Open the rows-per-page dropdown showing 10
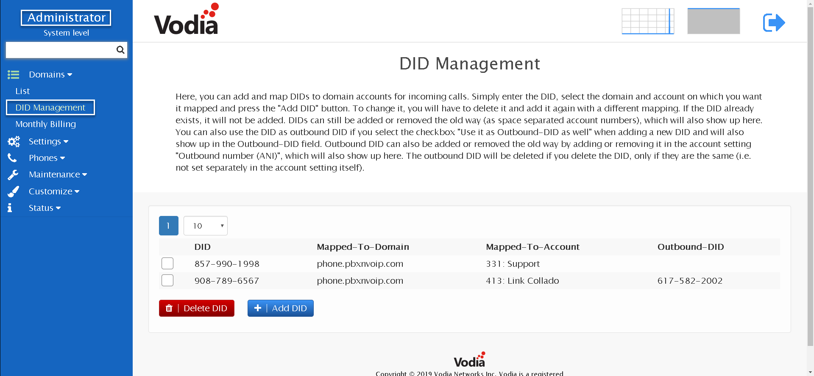This screenshot has width=814, height=376. [206, 226]
